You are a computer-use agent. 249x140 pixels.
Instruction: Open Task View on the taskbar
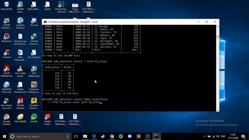pyautogui.click(x=76, y=136)
